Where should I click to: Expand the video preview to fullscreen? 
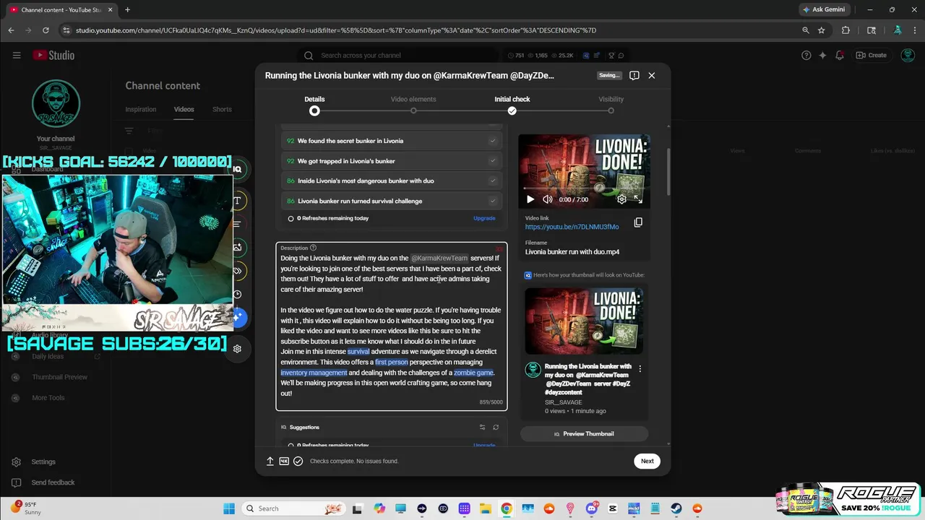[x=638, y=199]
